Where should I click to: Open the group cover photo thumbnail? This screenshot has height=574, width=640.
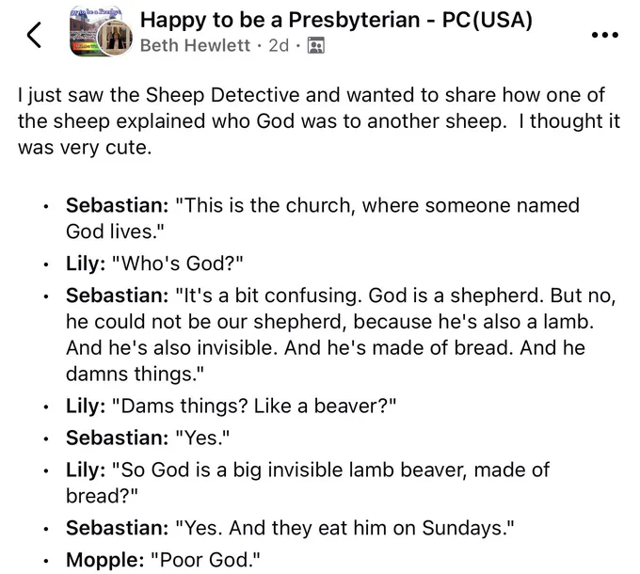pos(89,33)
